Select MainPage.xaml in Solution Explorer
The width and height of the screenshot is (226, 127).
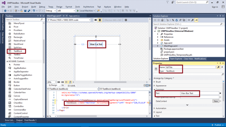coord(170,46)
